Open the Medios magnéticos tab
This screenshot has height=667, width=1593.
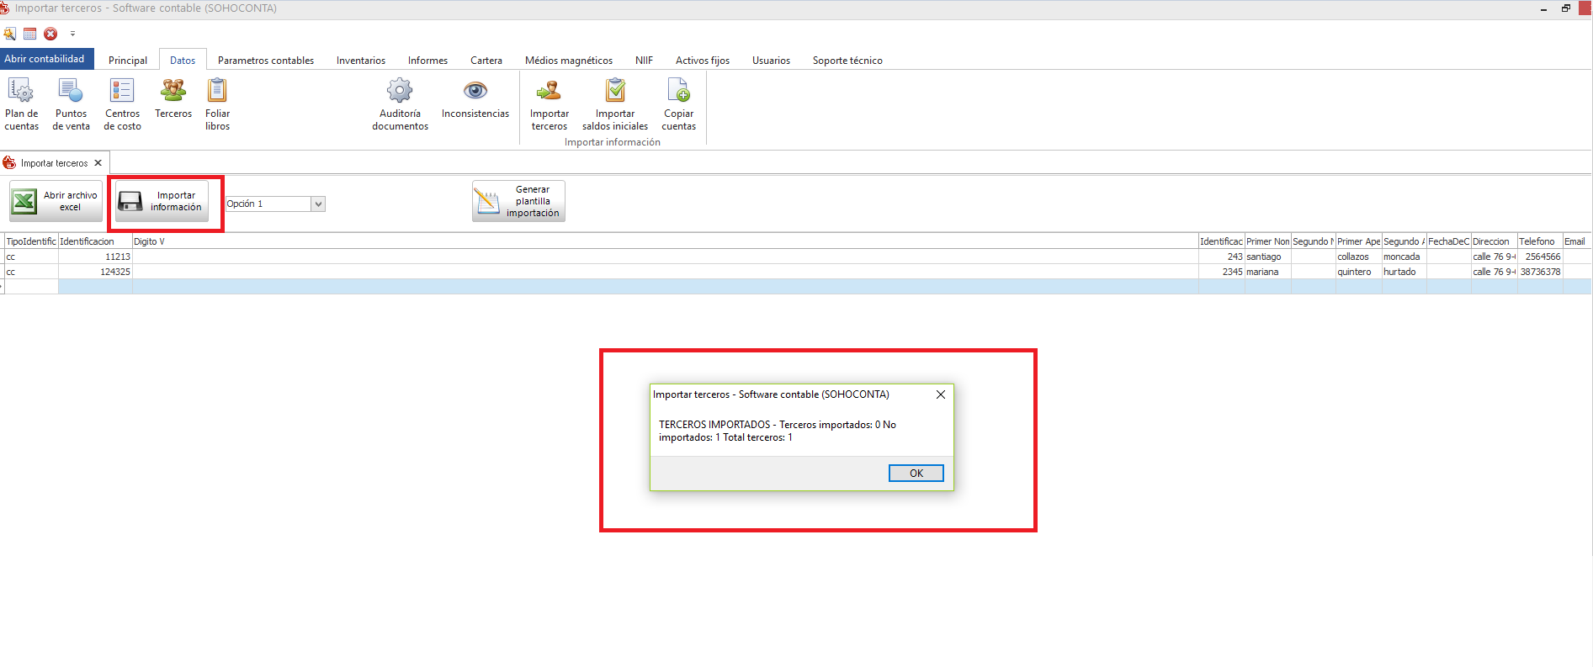coord(568,61)
